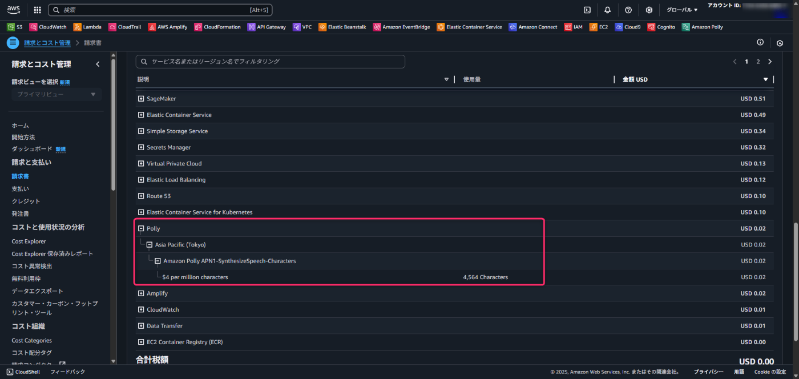Image resolution: width=799 pixels, height=379 pixels.
Task: Open Cloud9 shortcut in favorites bar
Action: point(628,27)
